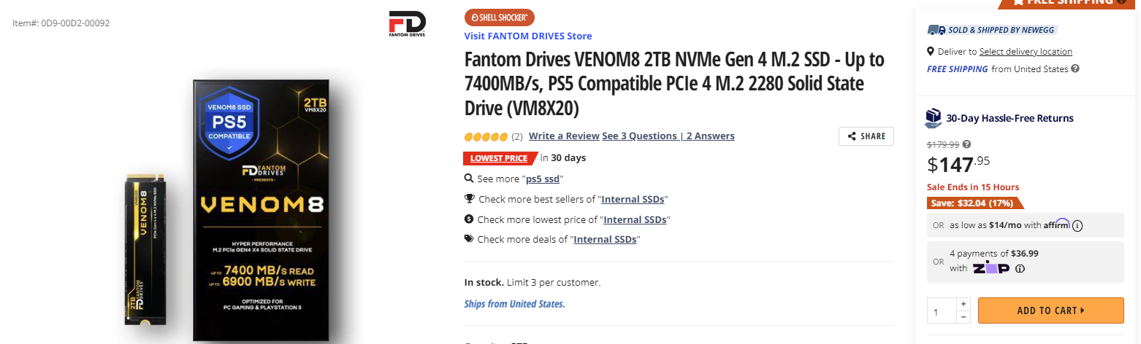The width and height of the screenshot is (1141, 344).
Task: Decrease quantity with the minus stepper
Action: click(963, 317)
